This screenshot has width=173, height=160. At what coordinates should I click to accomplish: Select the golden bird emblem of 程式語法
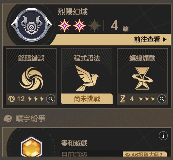(87, 78)
